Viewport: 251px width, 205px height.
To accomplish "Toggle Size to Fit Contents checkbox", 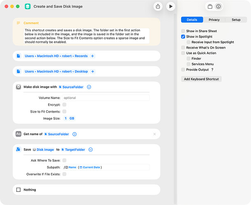I will click(x=64, y=111).
